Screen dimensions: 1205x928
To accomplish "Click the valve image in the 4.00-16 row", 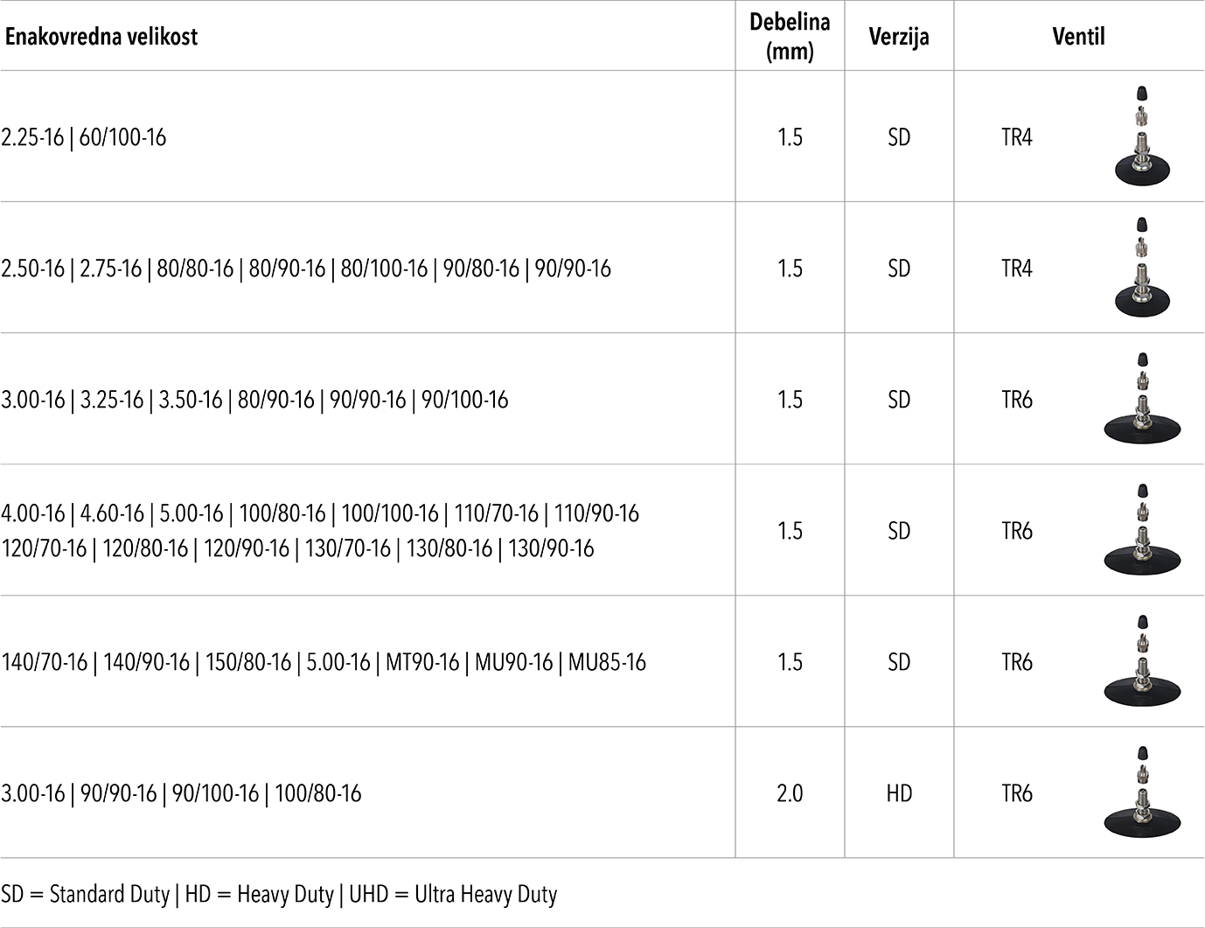I will point(1142,530).
